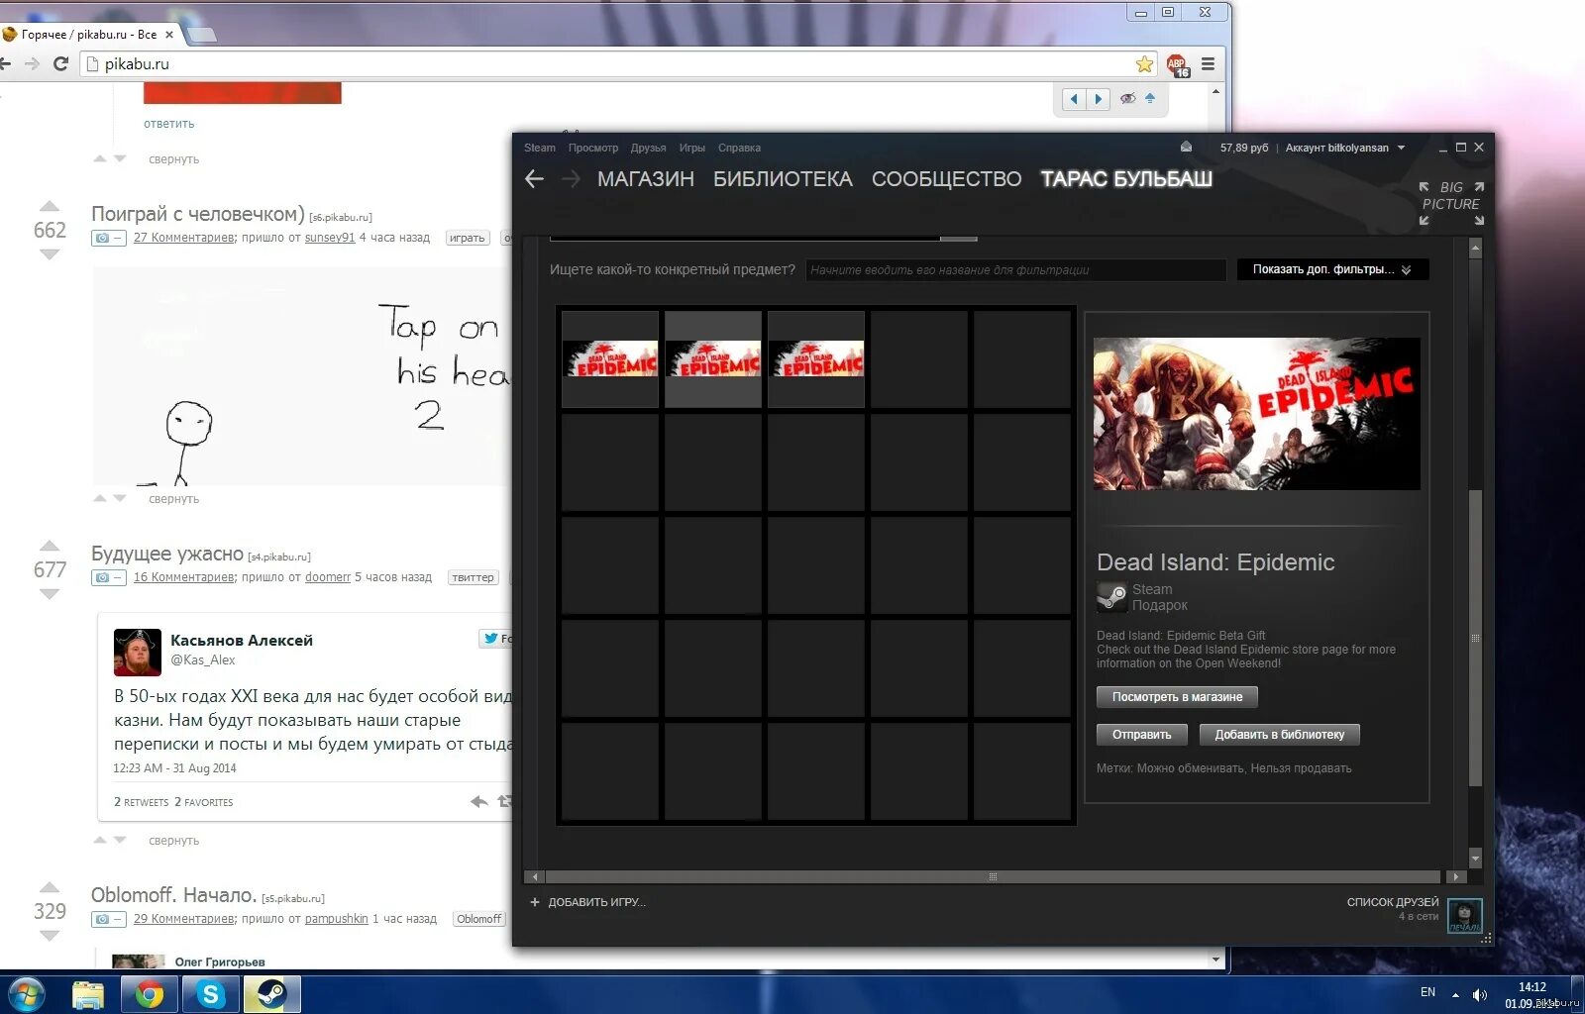The image size is (1585, 1014).
Task: Upvote the post rated 662
Action: point(50,206)
